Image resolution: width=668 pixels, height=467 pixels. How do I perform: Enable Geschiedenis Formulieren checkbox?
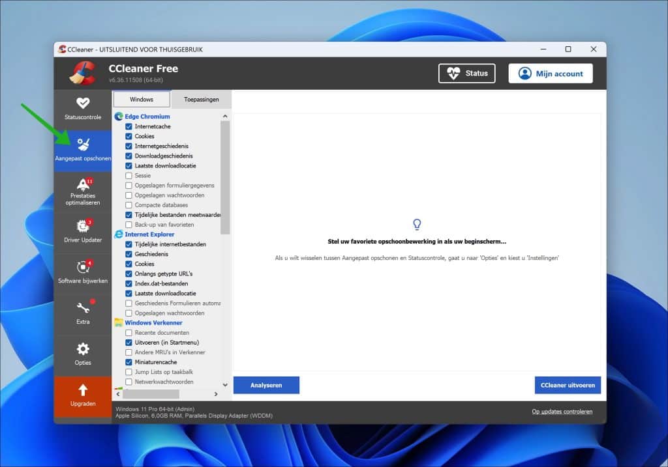[129, 304]
